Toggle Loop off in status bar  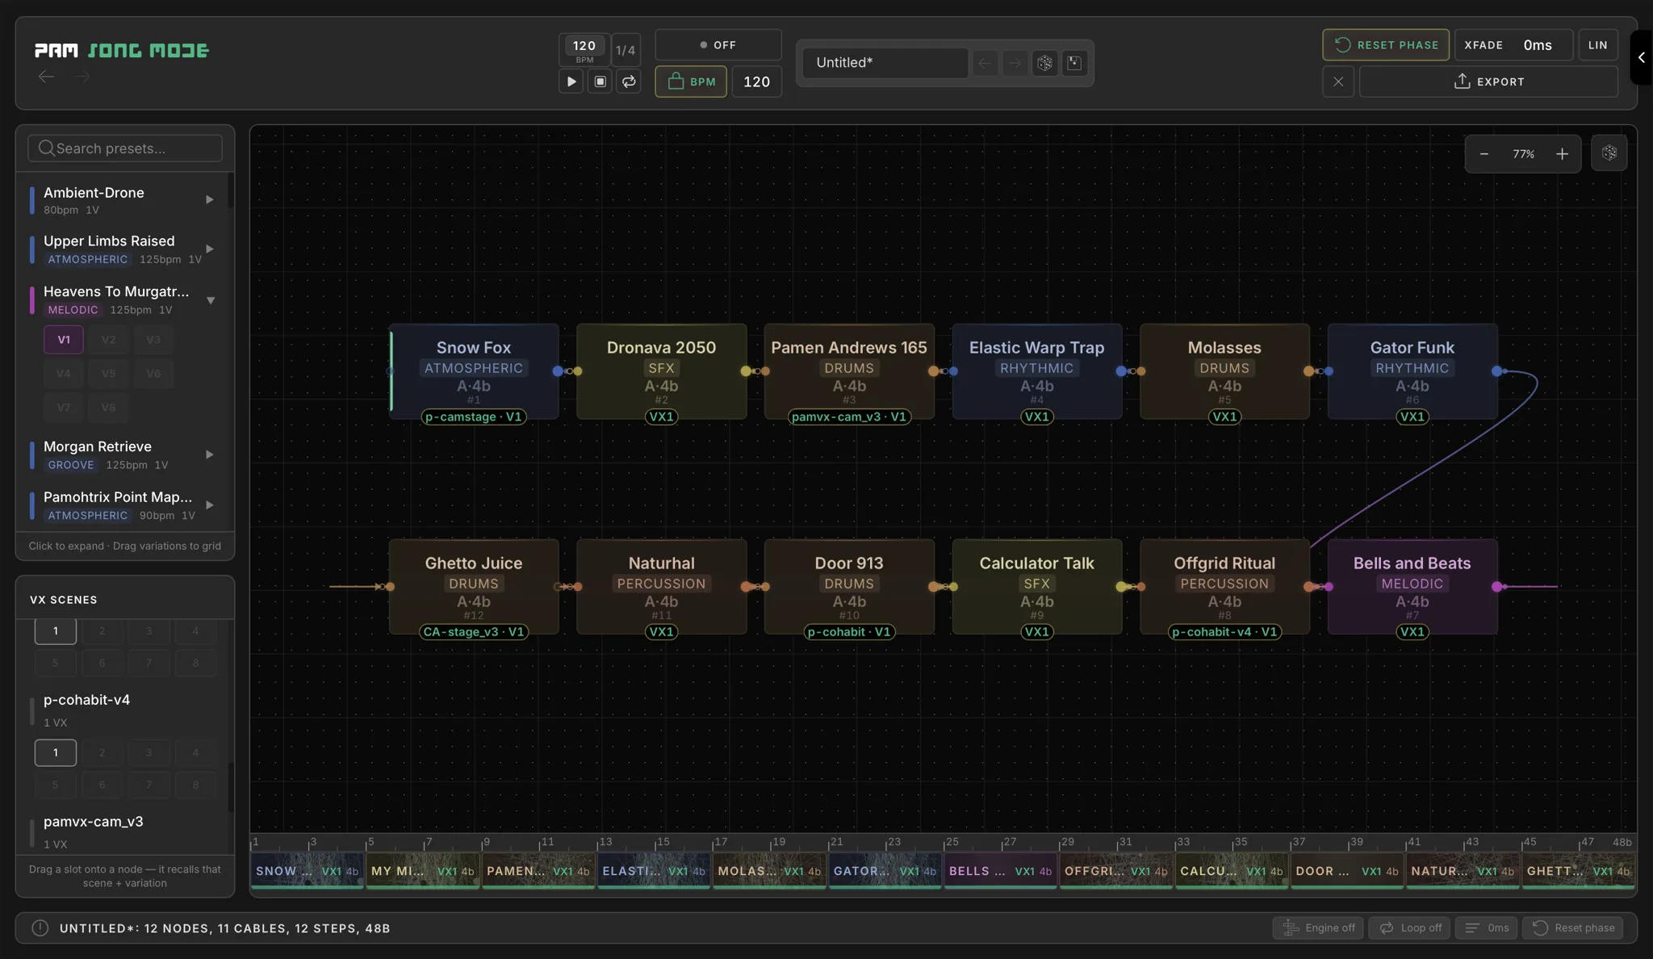(1410, 928)
